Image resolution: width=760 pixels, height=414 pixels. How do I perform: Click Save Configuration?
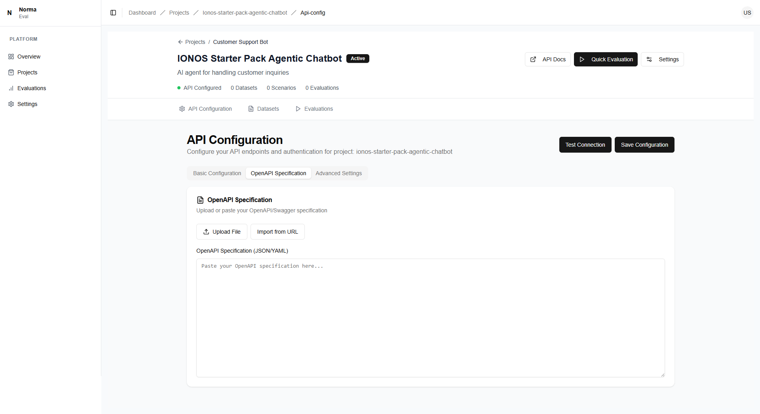(x=644, y=145)
